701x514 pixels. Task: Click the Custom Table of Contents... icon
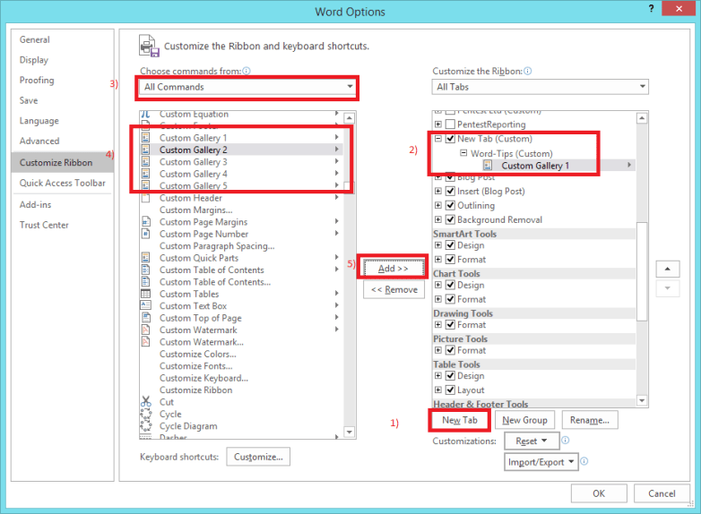point(145,282)
